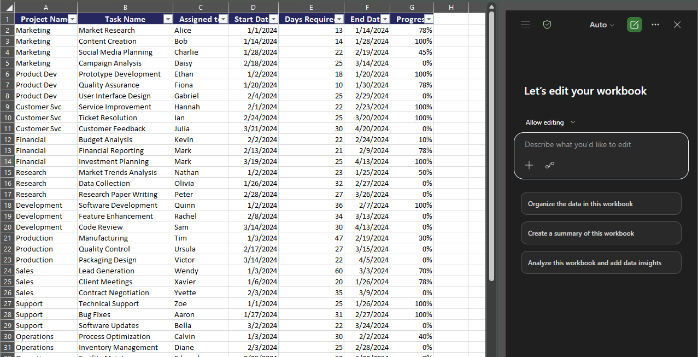The height and width of the screenshot is (357, 698).
Task: Select cell with assignee Hannah
Action: 201,107
